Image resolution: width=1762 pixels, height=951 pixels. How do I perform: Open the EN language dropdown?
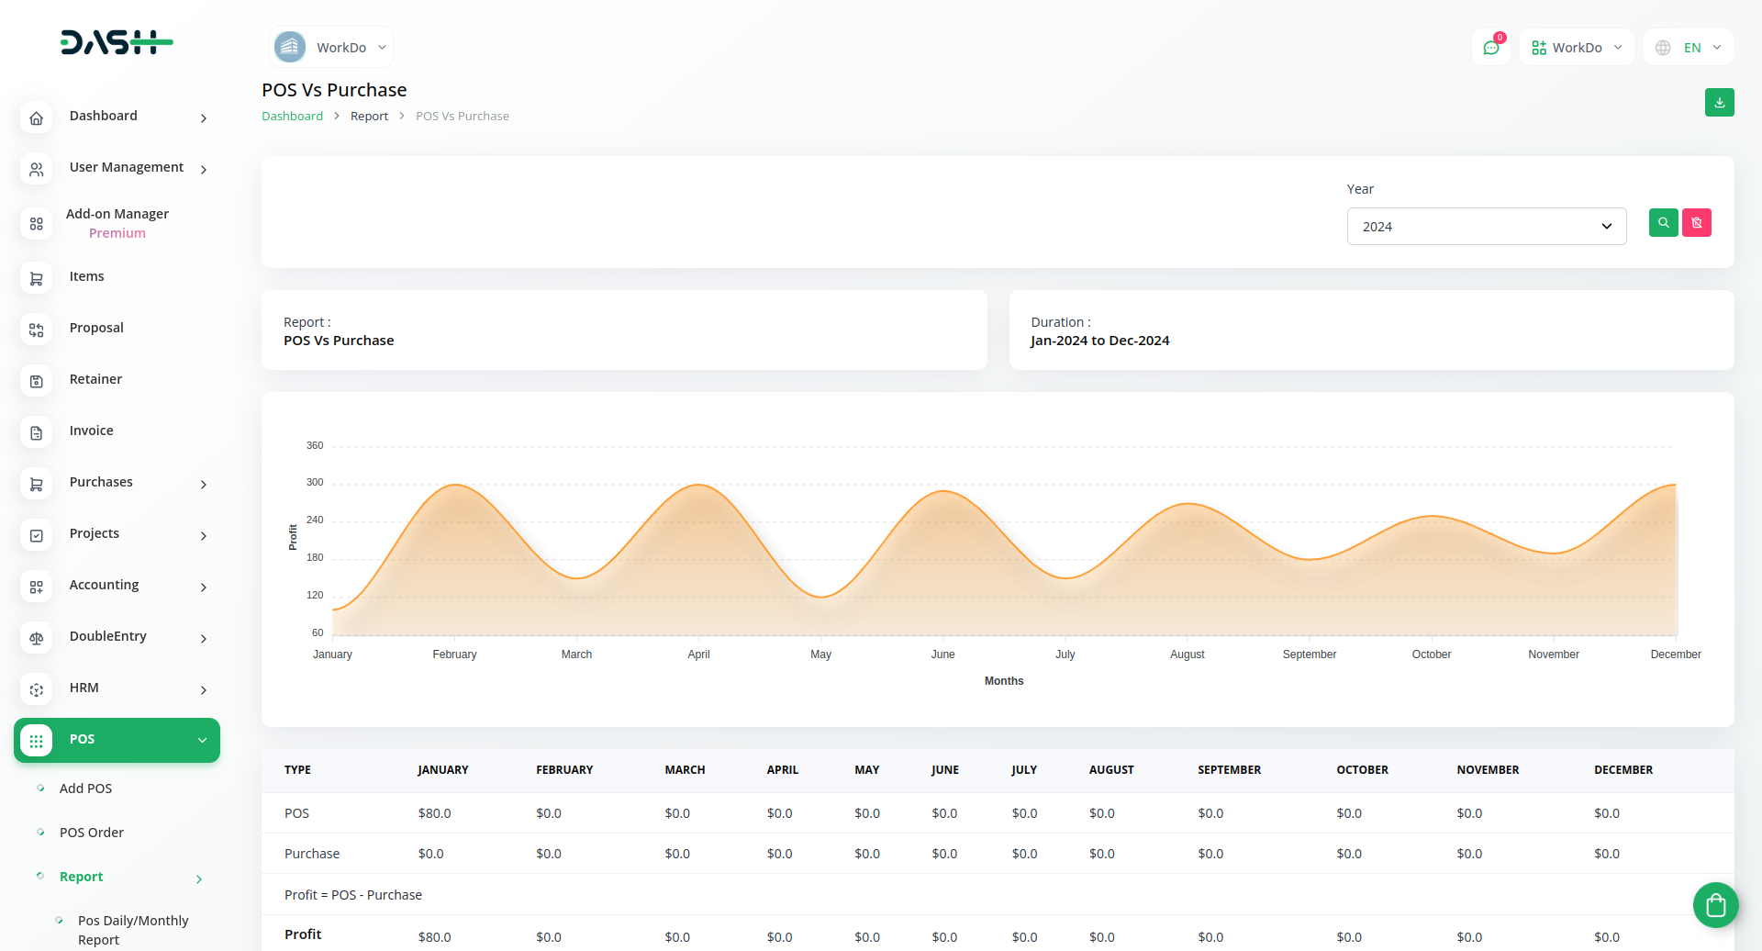pos(1701,48)
